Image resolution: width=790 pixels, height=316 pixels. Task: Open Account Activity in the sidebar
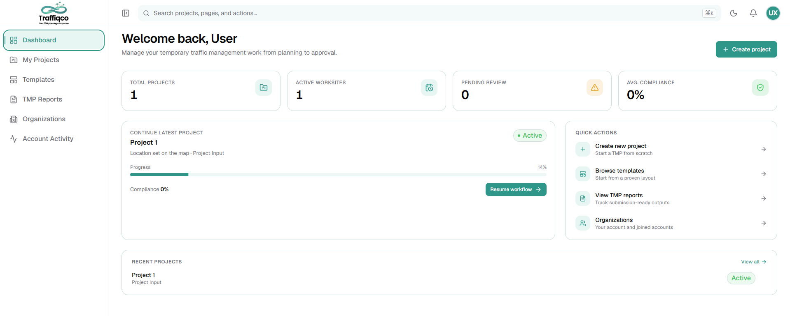[x=54, y=139]
